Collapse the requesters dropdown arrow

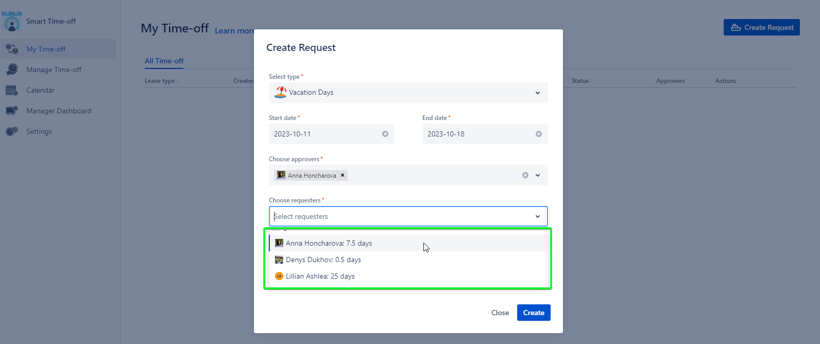(537, 216)
